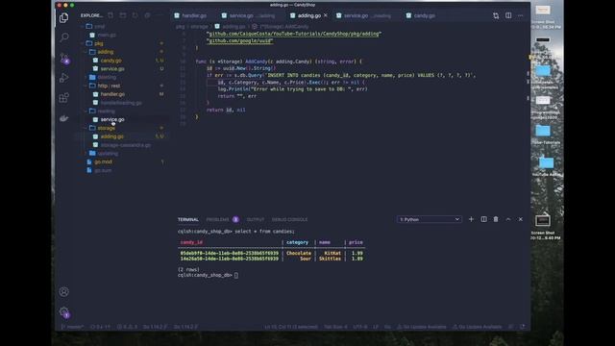This screenshot has width=615, height=346.
Task: Select the DEBUG CONSOLE panel tab
Action: (289, 219)
